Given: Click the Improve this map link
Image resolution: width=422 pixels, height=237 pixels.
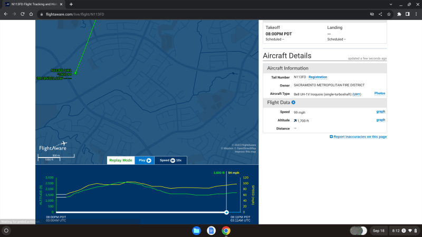Looking at the screenshot, I should coord(245,152).
